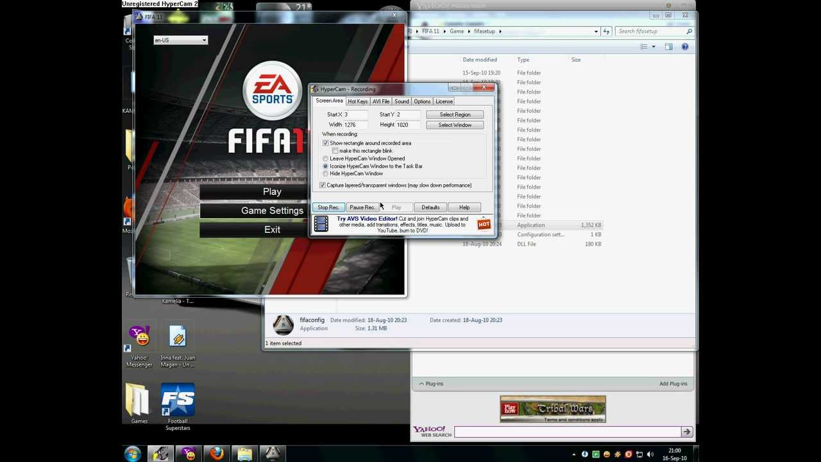
Task: Select Leave HyperCam Window Opened option
Action: [x=326, y=158]
